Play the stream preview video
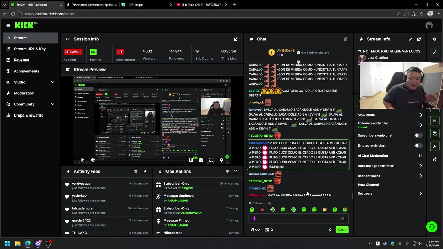The width and height of the screenshot is (443, 249). [x=82, y=160]
